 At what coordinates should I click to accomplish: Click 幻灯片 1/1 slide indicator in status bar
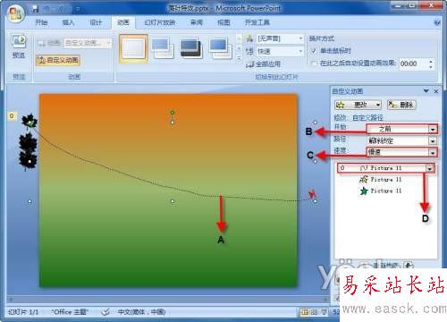click(23, 312)
